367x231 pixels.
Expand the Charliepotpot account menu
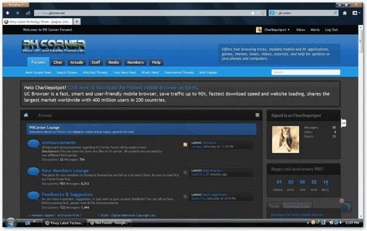[x=277, y=30]
